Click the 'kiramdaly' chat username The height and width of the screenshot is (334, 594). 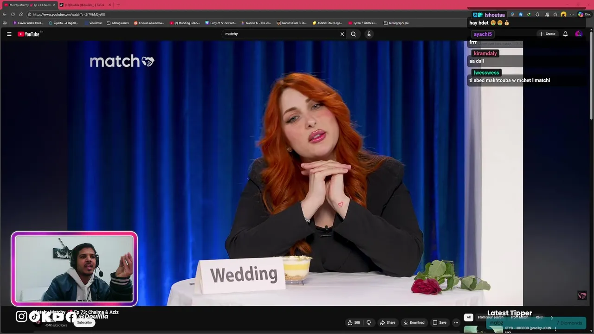(x=485, y=53)
